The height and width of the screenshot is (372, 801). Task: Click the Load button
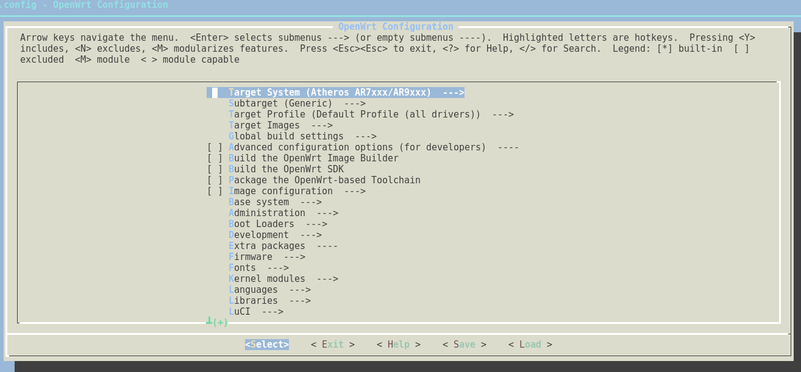(x=530, y=345)
